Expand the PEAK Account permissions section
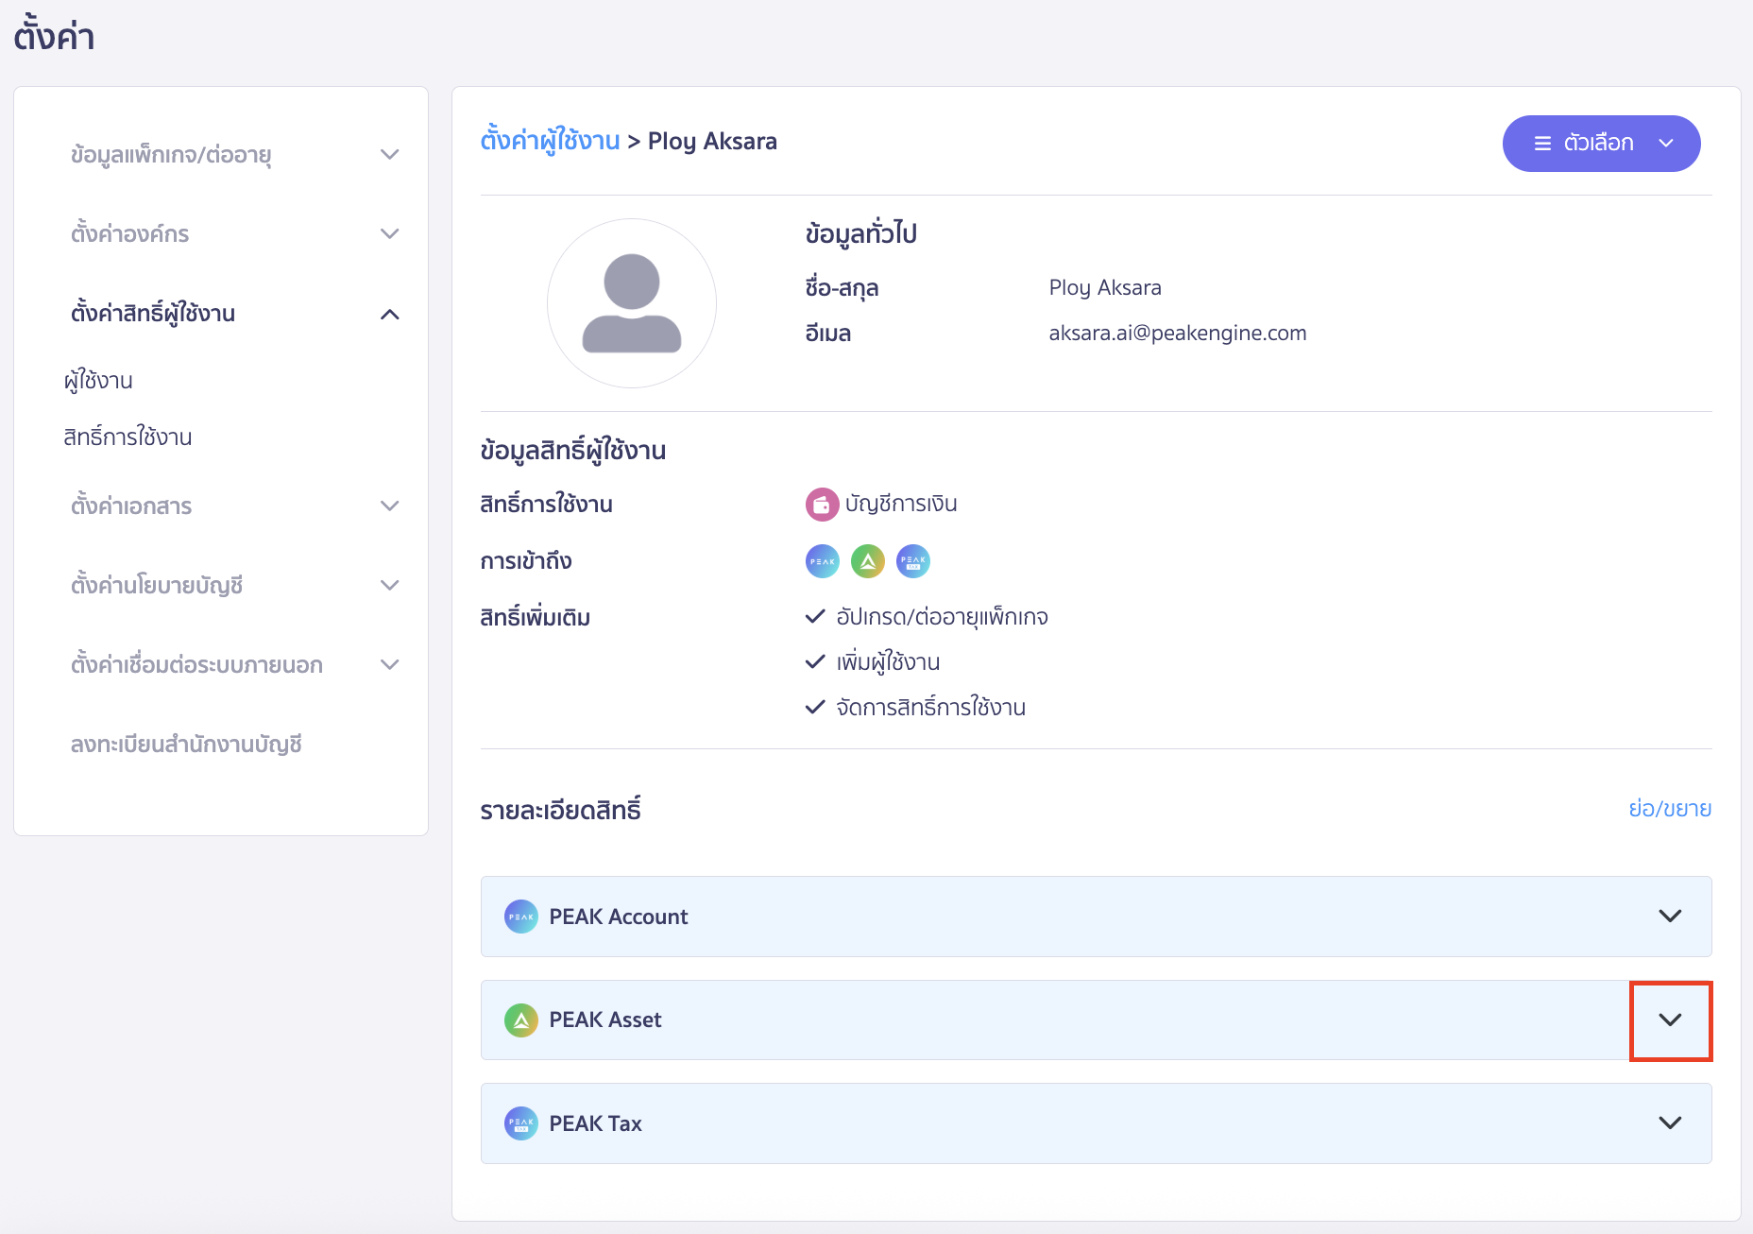The width and height of the screenshot is (1753, 1234). [x=1671, y=916]
